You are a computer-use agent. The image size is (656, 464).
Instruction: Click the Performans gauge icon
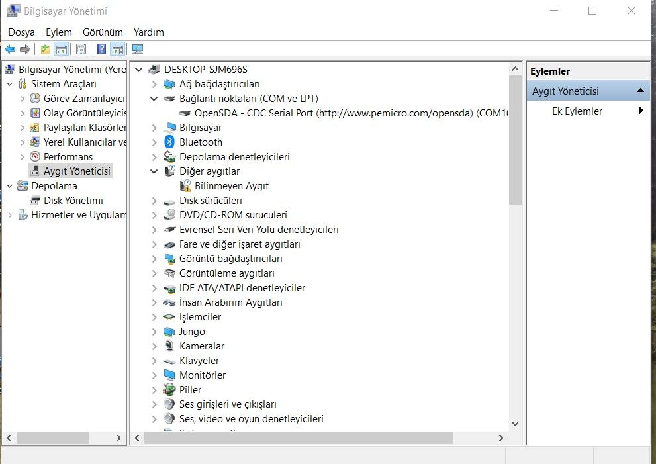(x=35, y=156)
